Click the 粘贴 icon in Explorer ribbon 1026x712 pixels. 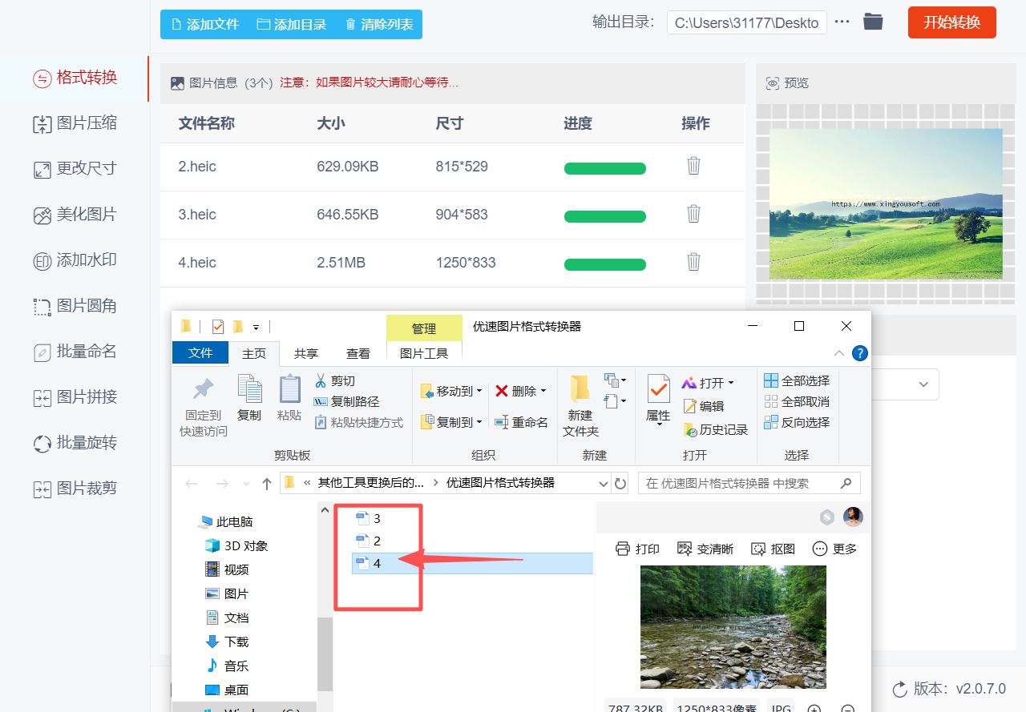289,398
